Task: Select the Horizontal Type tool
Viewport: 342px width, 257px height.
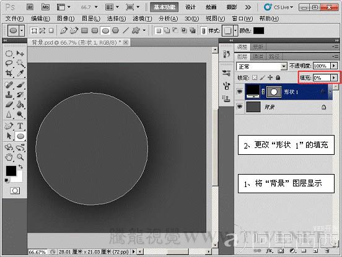Action: pyautogui.click(x=20, y=126)
